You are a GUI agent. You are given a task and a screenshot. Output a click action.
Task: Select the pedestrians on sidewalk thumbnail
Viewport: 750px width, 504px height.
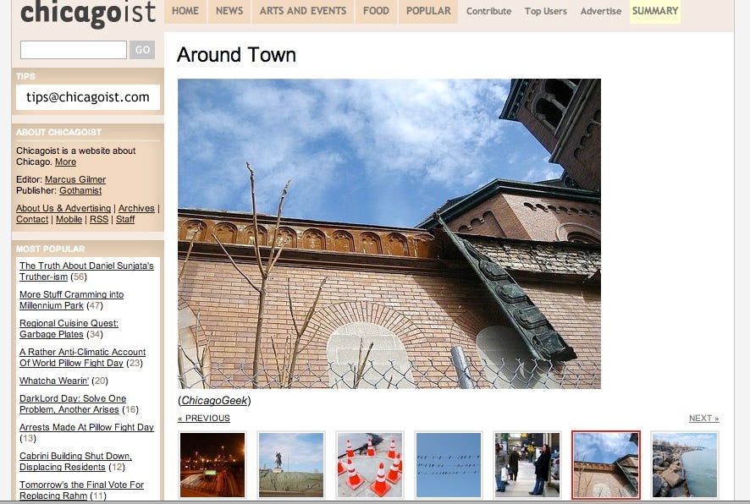527,465
